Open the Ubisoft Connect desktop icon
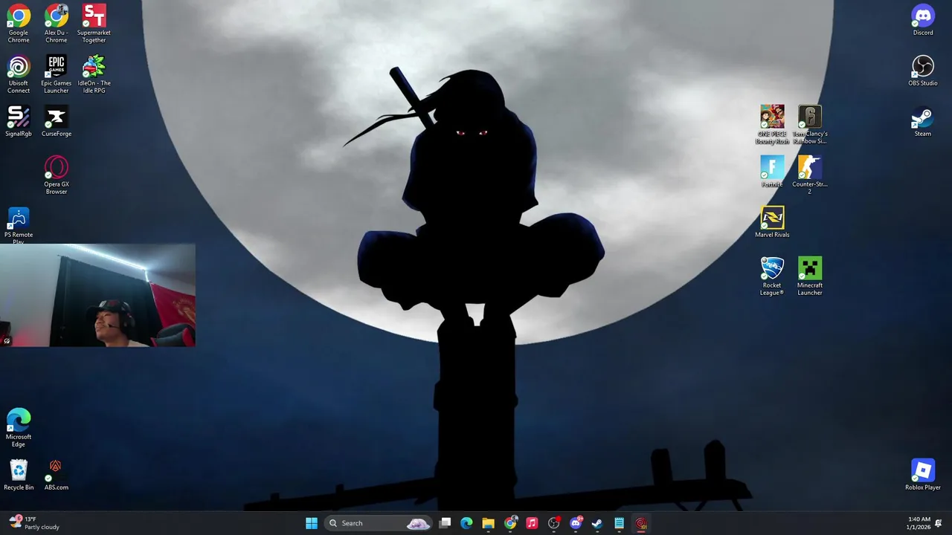This screenshot has height=535, width=952. point(19,74)
